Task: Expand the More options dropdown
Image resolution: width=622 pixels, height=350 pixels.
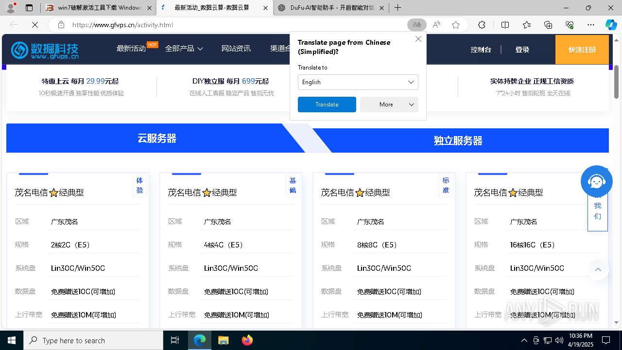Action: tap(389, 105)
